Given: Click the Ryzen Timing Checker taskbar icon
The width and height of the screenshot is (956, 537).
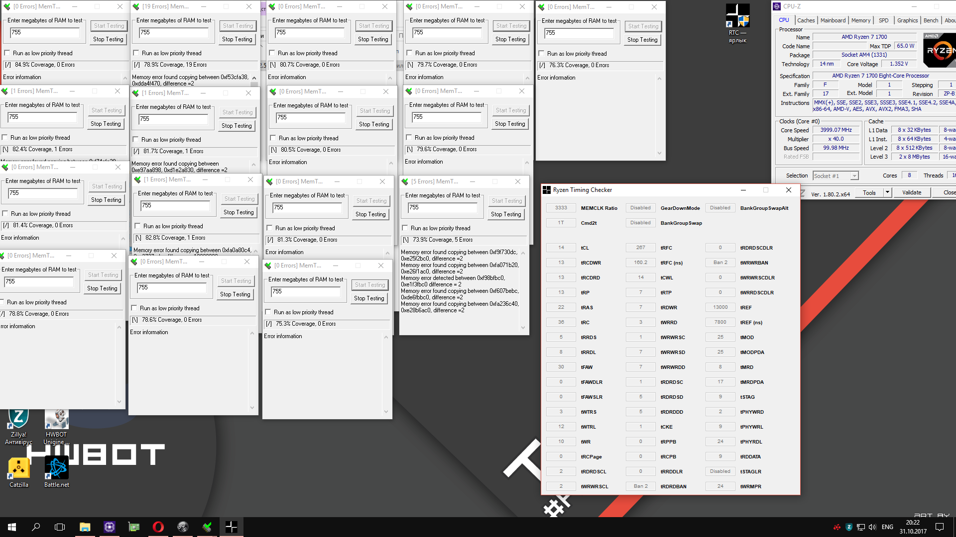Looking at the screenshot, I should pos(232,527).
